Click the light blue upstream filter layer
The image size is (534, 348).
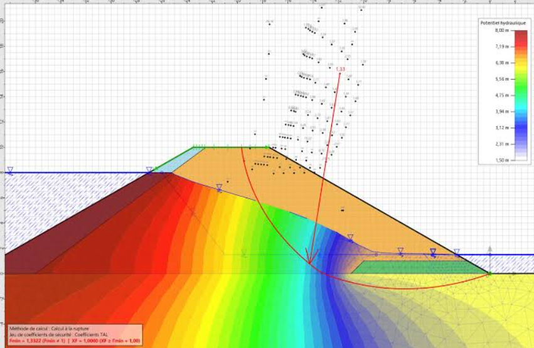(180, 160)
